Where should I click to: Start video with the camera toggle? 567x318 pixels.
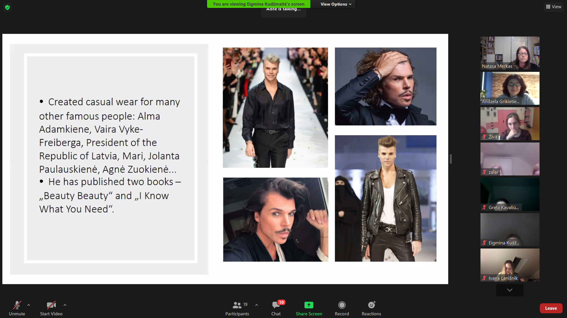point(51,308)
